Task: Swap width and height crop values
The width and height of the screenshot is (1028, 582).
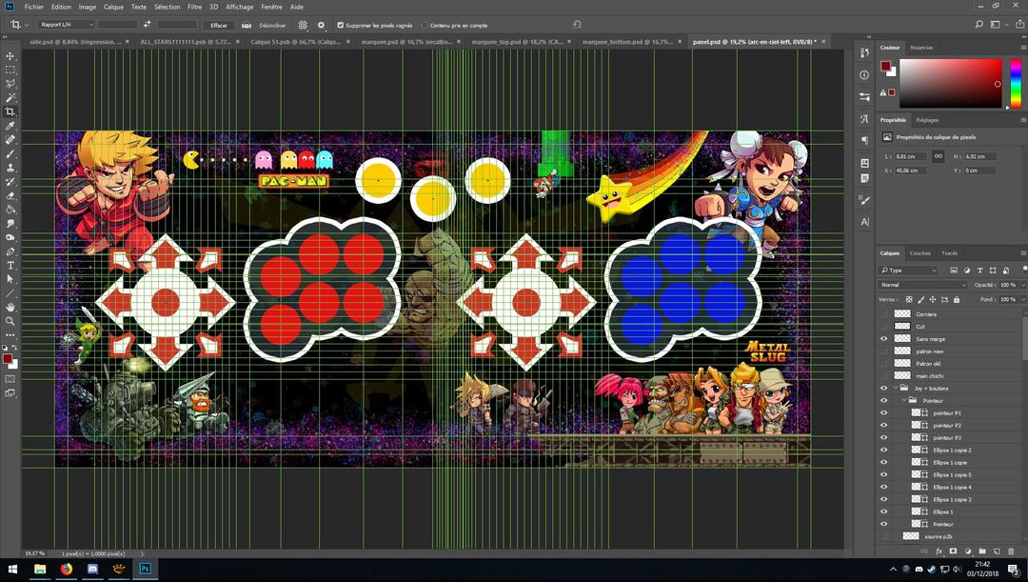Action: point(147,25)
